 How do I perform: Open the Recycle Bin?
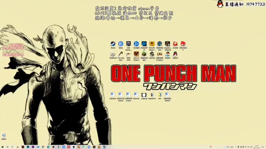pos(4,136)
